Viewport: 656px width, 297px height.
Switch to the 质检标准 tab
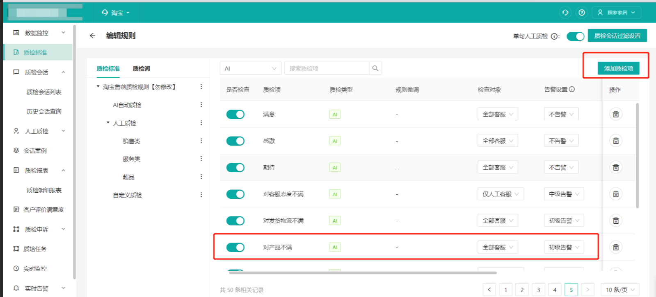[x=108, y=68]
